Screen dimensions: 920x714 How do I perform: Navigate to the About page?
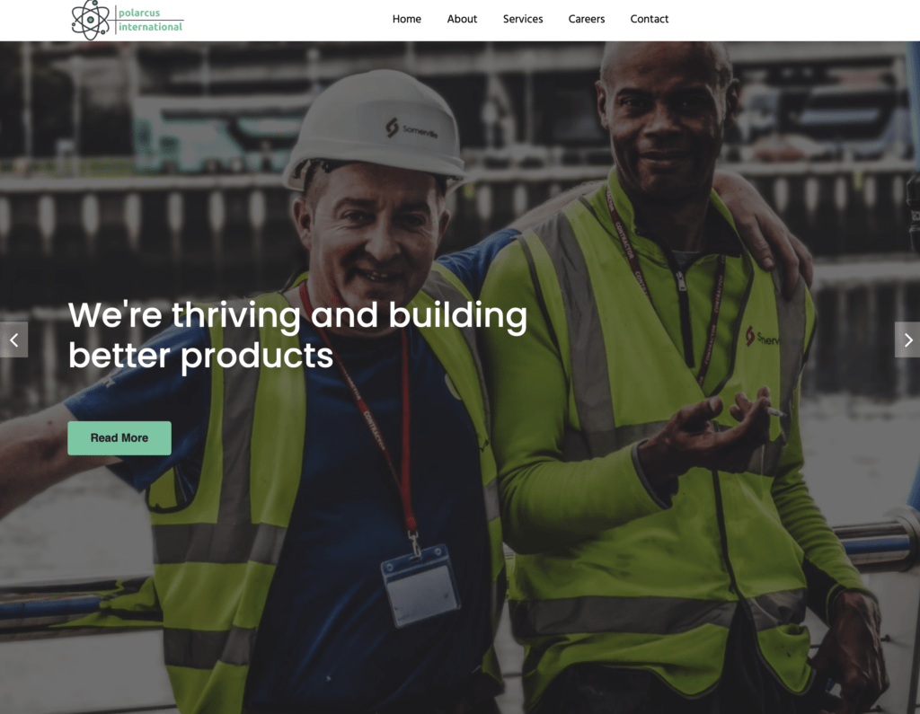pyautogui.click(x=462, y=19)
